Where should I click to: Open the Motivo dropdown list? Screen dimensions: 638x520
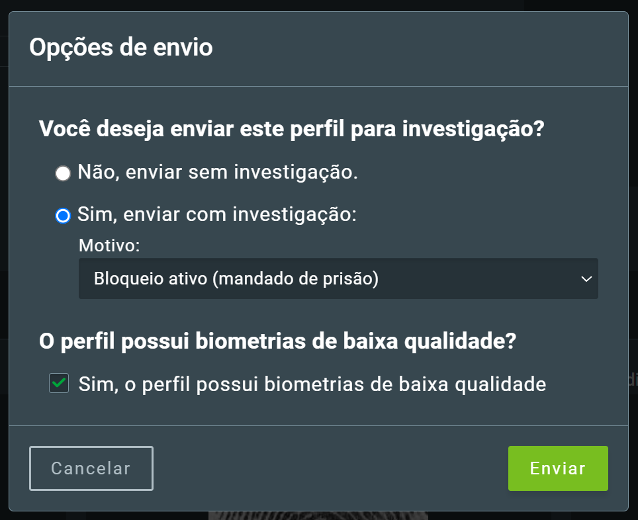pos(338,279)
